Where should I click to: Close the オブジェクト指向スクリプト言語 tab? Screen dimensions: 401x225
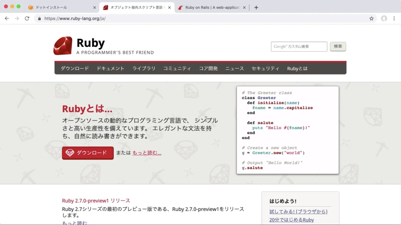tap(169, 7)
